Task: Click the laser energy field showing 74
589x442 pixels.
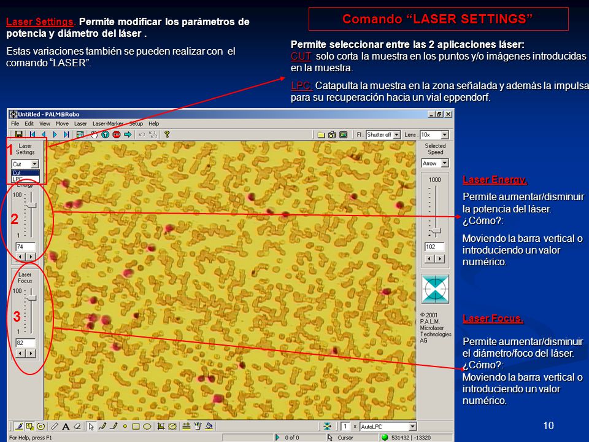Action: pyautogui.click(x=26, y=247)
